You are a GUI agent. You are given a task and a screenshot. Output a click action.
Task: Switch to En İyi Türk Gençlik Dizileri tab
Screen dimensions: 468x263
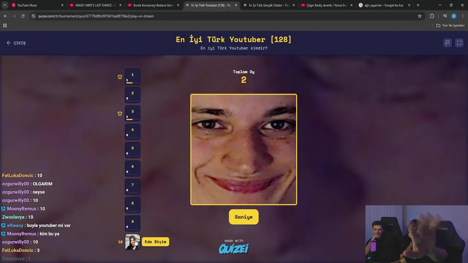coord(269,5)
